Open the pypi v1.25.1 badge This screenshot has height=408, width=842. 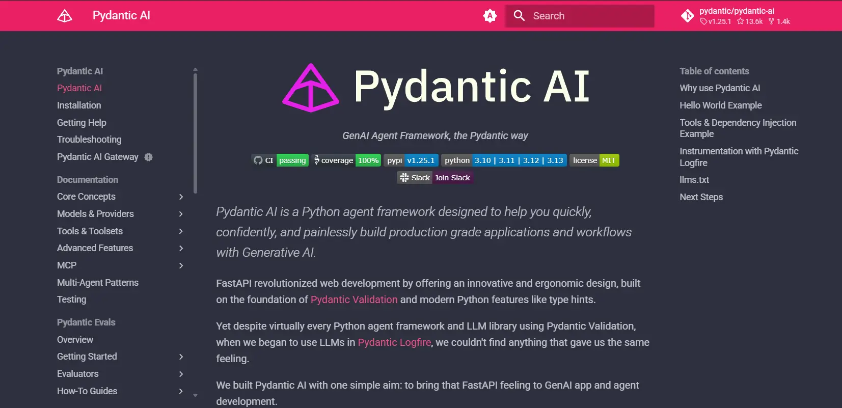[411, 160]
